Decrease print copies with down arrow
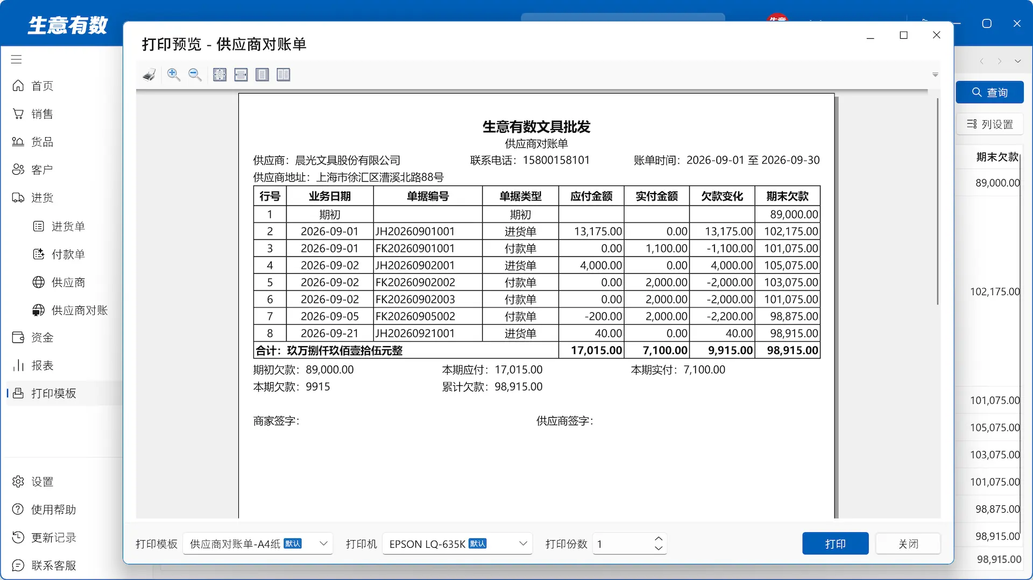 (x=659, y=549)
